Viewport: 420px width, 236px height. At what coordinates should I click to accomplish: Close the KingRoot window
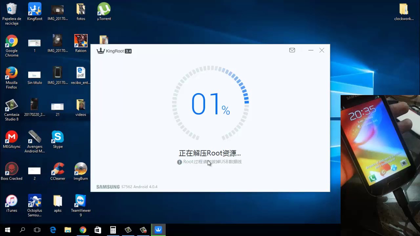pos(322,50)
